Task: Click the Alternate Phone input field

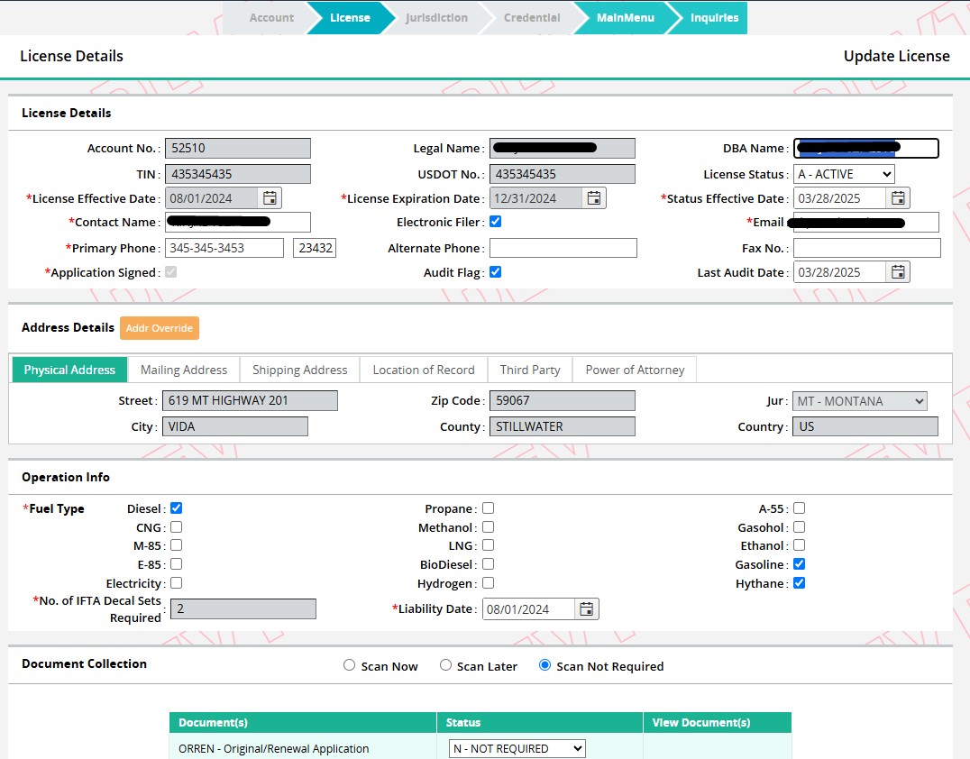Action: pos(563,248)
